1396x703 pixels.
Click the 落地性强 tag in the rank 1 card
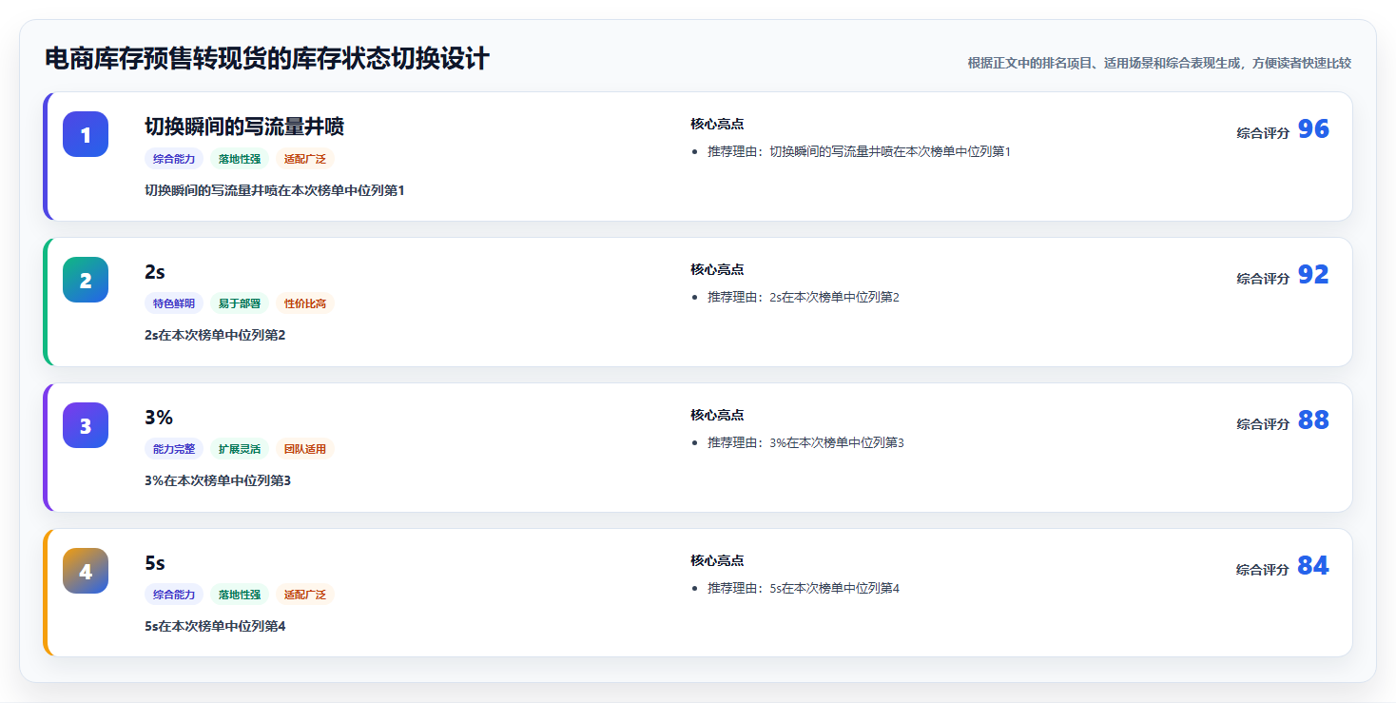tap(240, 159)
